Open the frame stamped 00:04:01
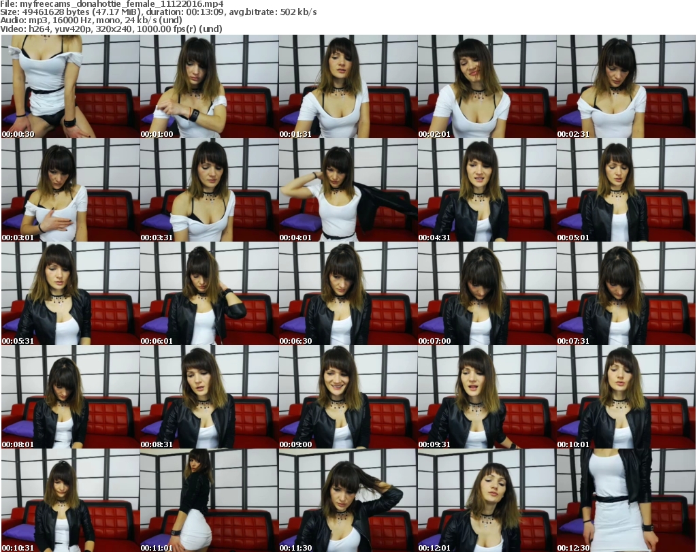Viewport: 697px width, 552px height. click(348, 190)
